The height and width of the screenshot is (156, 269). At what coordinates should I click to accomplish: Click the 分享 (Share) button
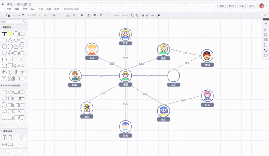point(241,6)
